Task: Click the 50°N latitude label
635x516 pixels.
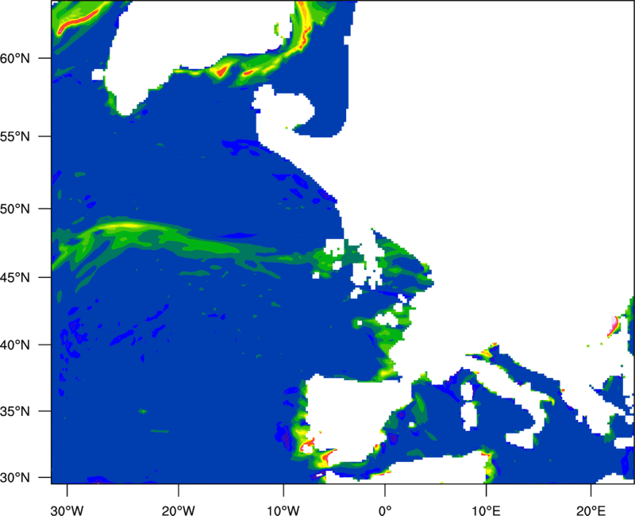Action: pyautogui.click(x=15, y=209)
